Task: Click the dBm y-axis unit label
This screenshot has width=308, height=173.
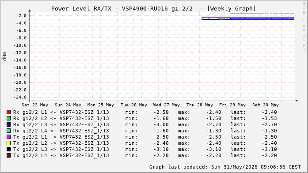Action: pyautogui.click(x=4, y=56)
